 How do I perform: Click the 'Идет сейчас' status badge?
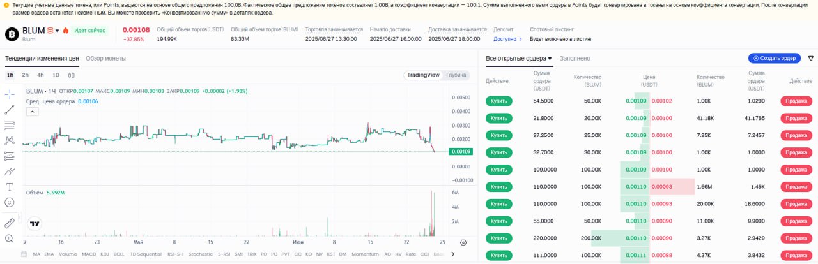(x=89, y=30)
